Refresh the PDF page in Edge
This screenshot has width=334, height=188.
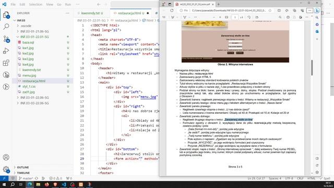pos(172,10)
